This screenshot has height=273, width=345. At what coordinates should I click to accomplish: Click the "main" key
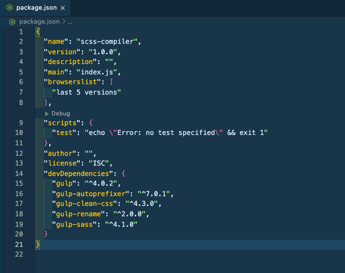(x=56, y=72)
